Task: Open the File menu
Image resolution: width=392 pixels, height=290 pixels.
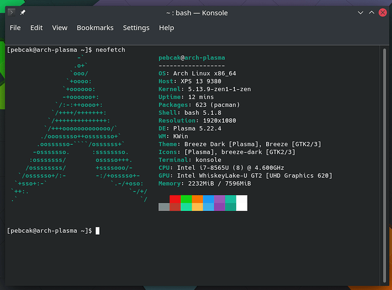Action: pos(15,28)
